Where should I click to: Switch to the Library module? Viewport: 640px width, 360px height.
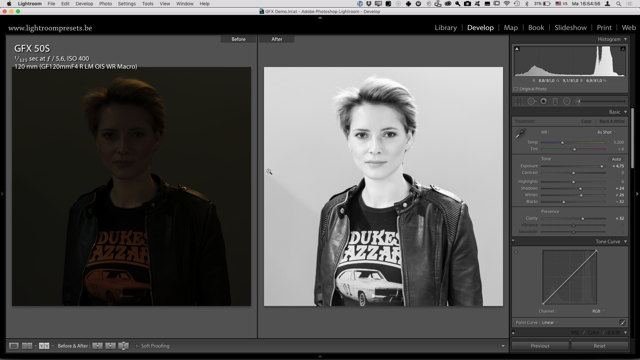pyautogui.click(x=446, y=28)
